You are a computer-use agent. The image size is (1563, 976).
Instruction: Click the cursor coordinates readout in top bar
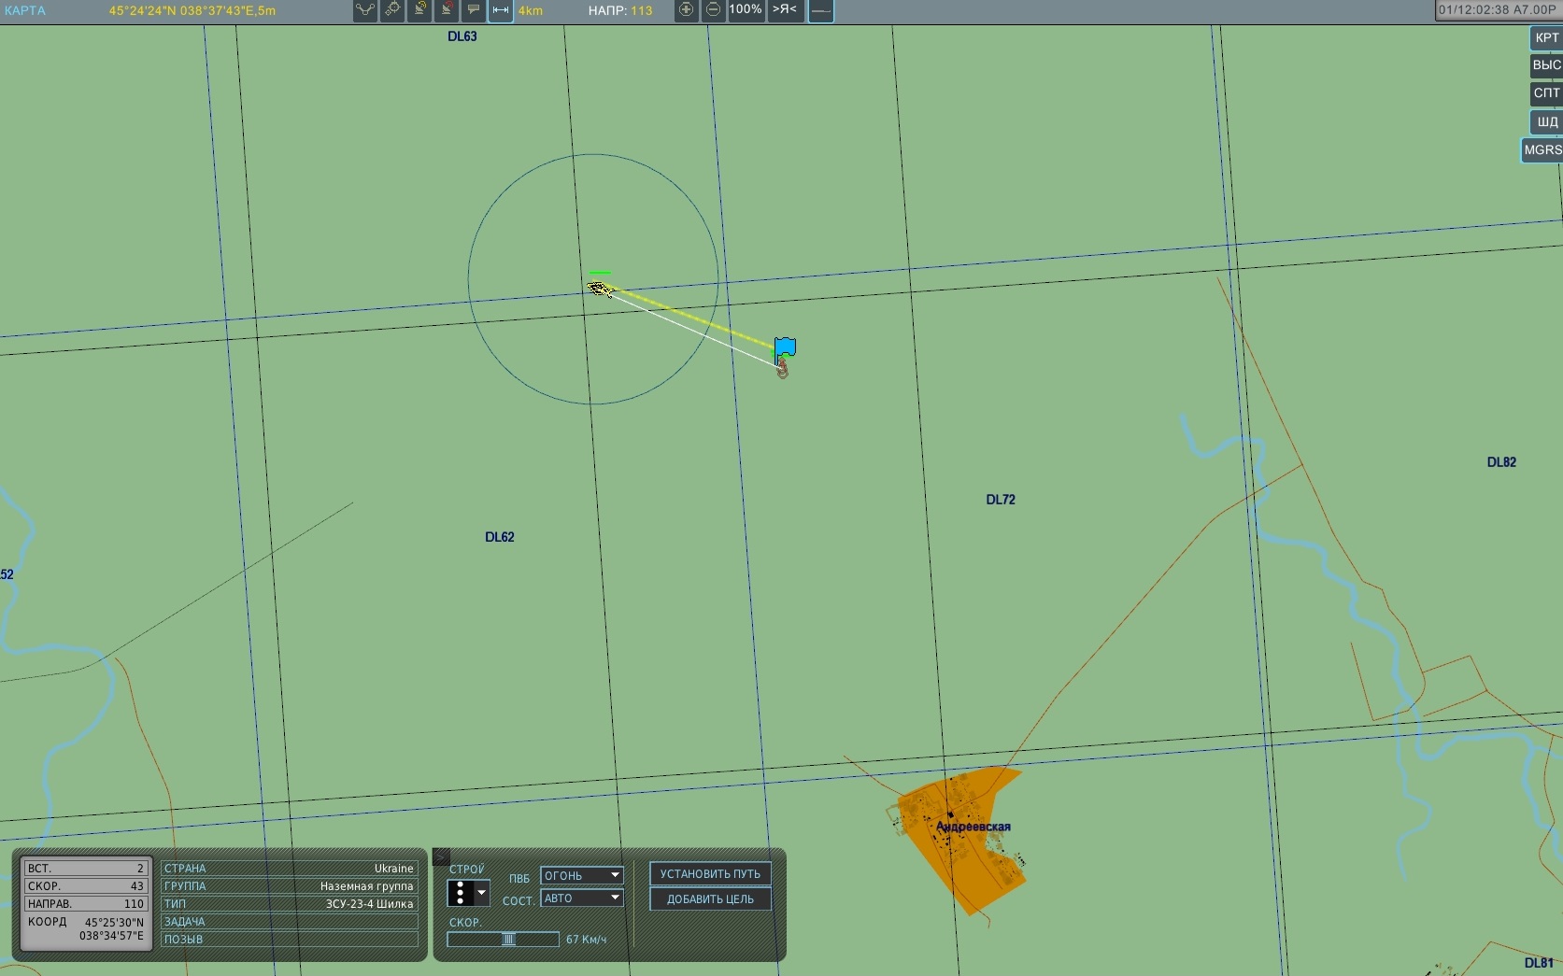(x=192, y=10)
